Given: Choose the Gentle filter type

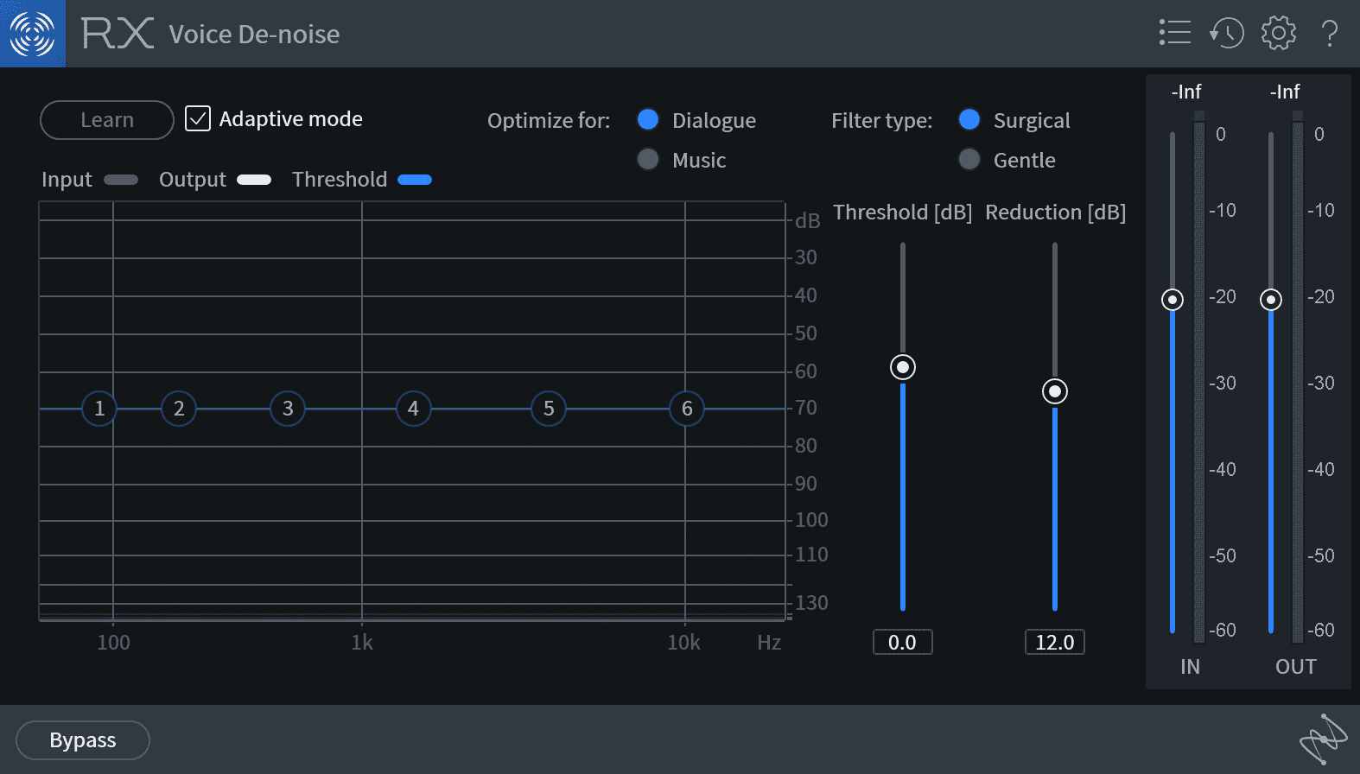Looking at the screenshot, I should [969, 159].
